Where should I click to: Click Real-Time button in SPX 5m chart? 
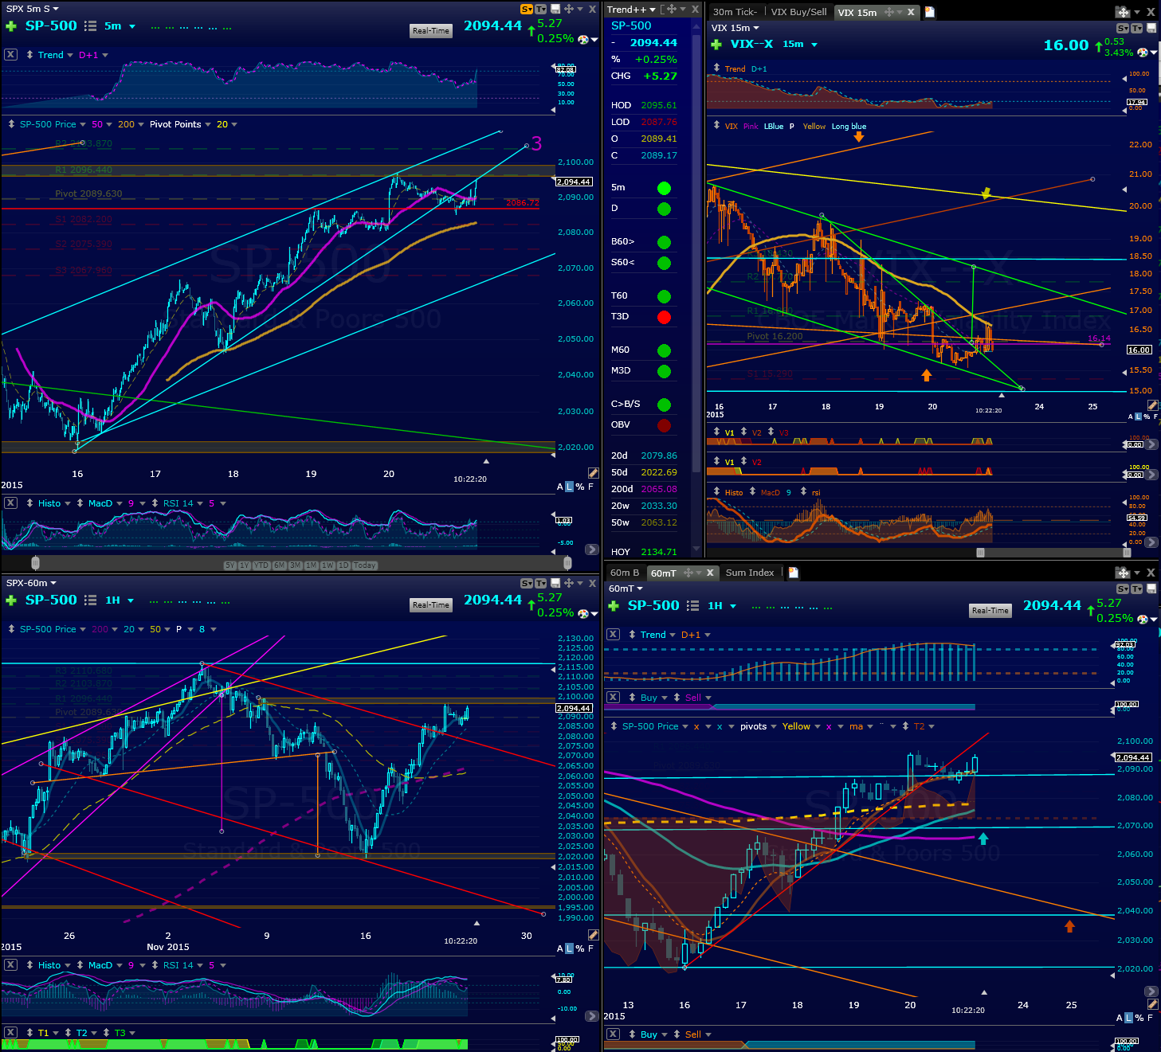click(x=431, y=31)
